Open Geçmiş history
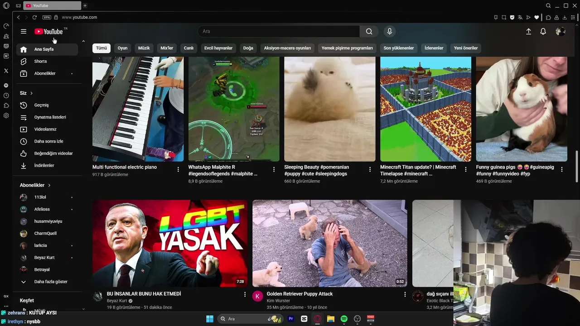580x326 pixels. [x=47, y=105]
